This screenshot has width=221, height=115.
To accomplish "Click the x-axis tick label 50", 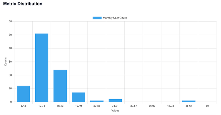I will [x=207, y=106].
